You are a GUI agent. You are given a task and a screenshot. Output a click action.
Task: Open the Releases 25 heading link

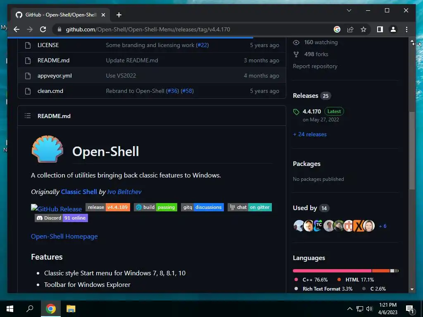312,96
